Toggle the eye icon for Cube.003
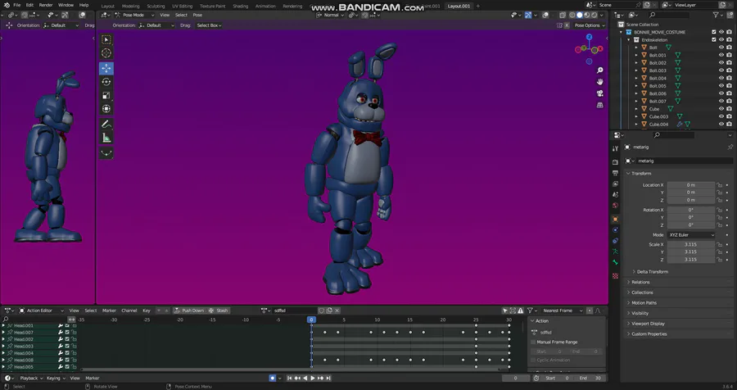 [x=721, y=116]
